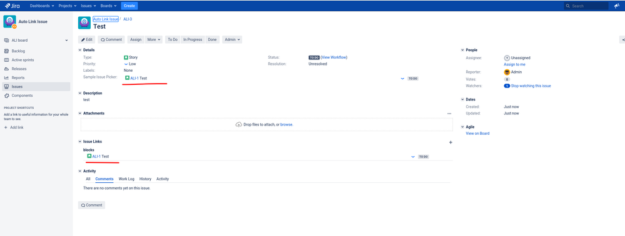Click the share icon at right edge
This screenshot has height=236, width=625.
coord(622,39)
